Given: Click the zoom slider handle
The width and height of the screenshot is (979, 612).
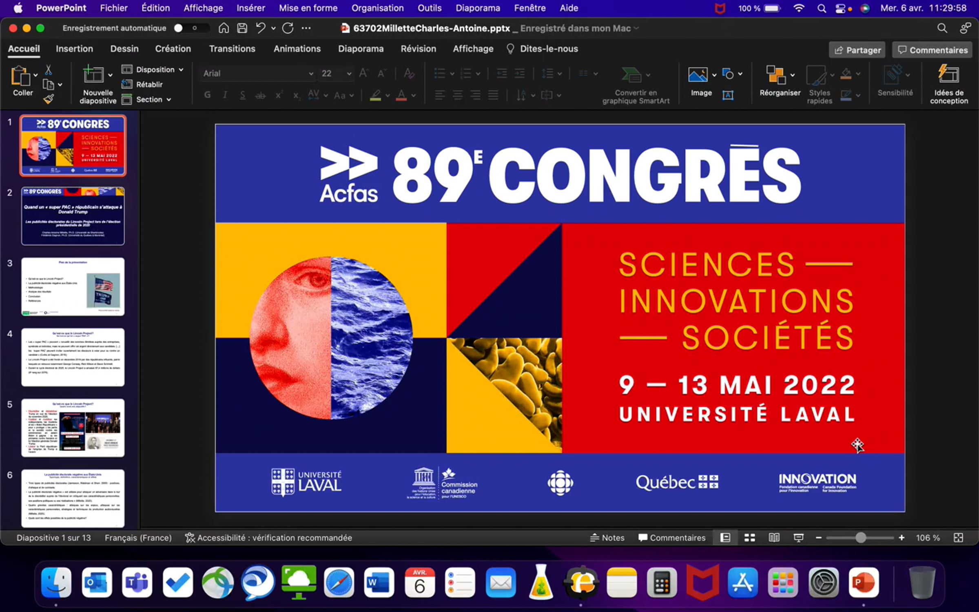Looking at the screenshot, I should [861, 538].
